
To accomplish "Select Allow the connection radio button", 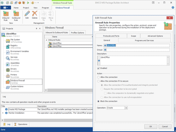I will tap(98, 77).
